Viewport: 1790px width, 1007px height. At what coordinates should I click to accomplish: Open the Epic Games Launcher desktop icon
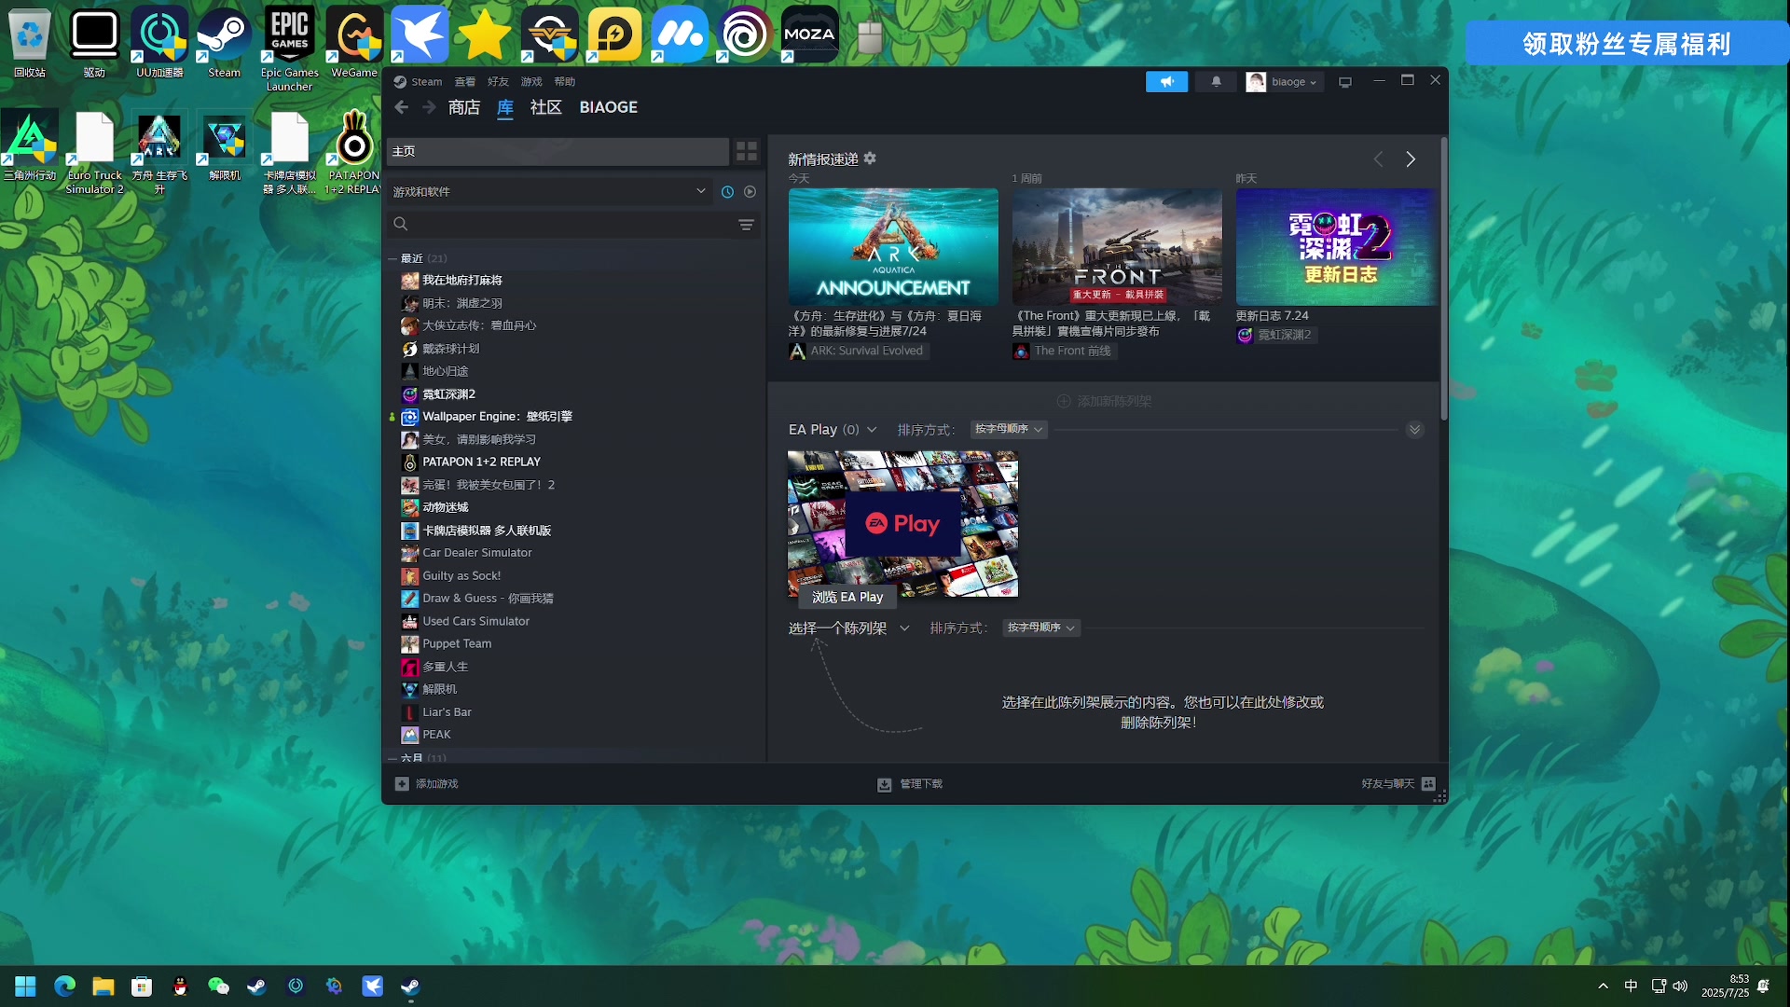(x=289, y=48)
